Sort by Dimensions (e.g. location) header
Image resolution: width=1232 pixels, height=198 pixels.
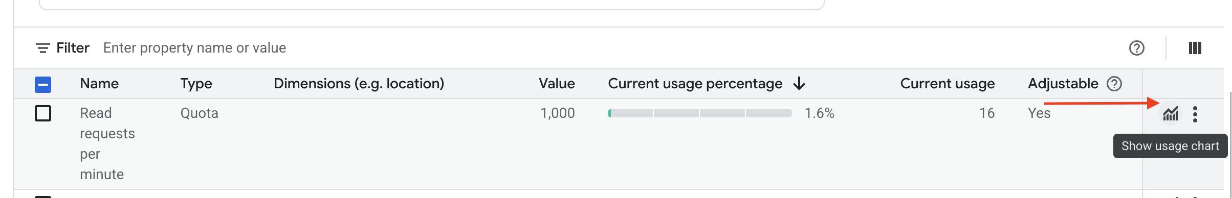(x=359, y=84)
